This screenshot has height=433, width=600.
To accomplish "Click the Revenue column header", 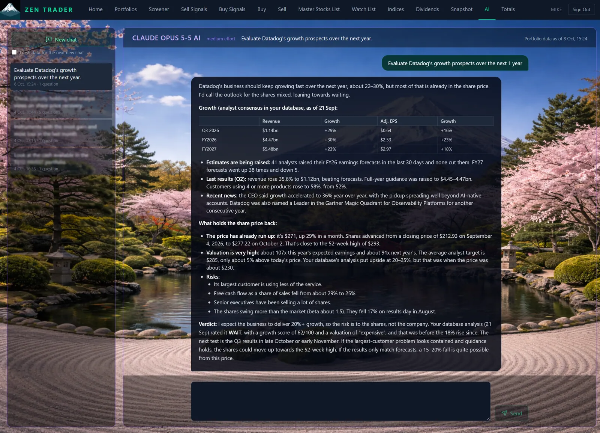I will point(271,121).
